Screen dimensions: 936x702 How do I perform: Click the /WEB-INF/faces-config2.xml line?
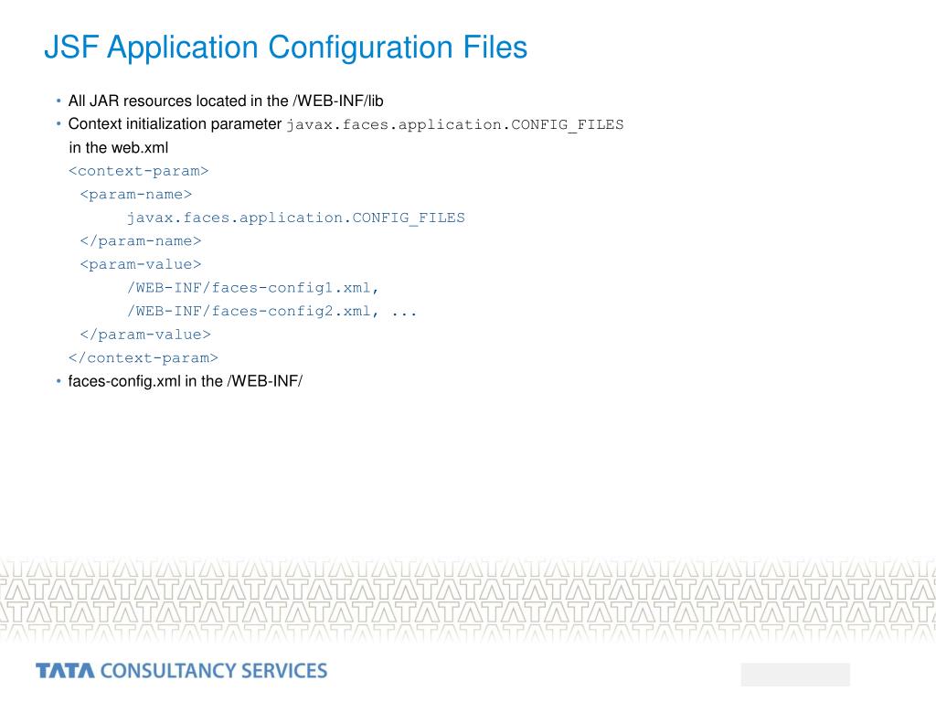click(271, 311)
